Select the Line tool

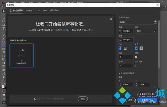4,32
